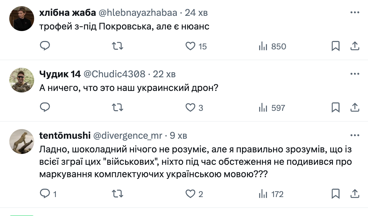368x216 pixels.
Task: Reply to Чудик 14's tweet
Action: point(45,108)
